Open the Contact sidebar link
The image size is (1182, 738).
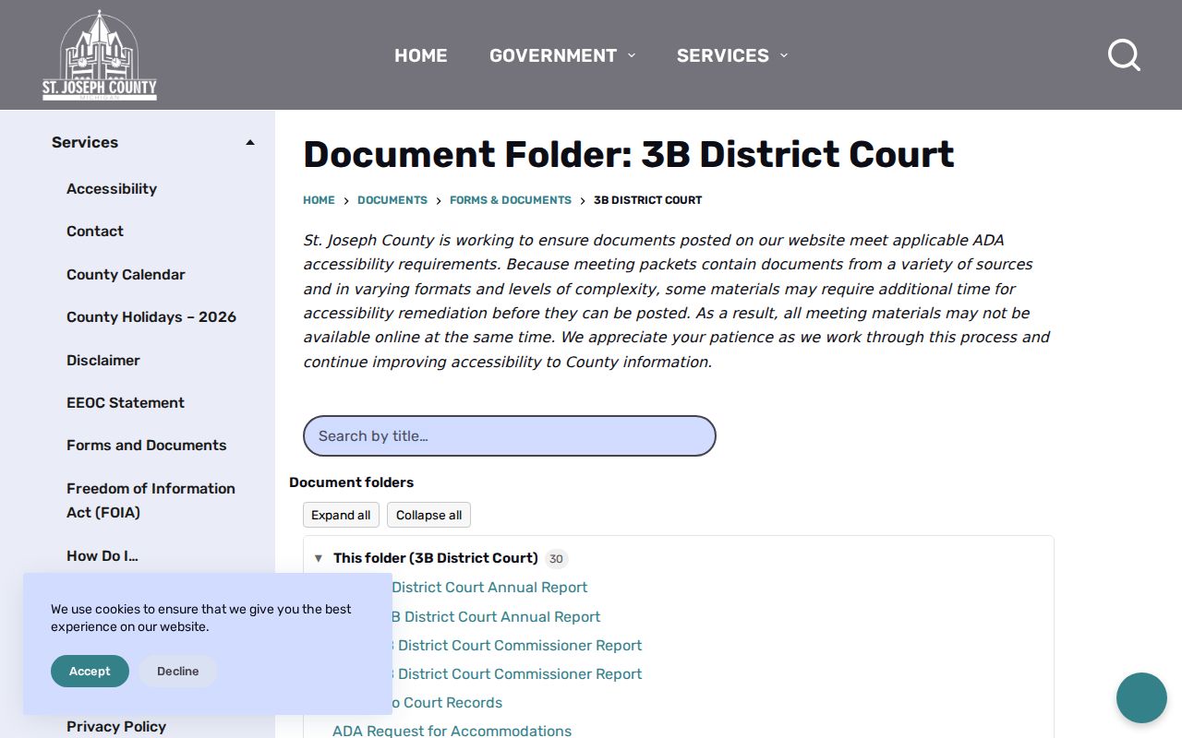(x=95, y=232)
